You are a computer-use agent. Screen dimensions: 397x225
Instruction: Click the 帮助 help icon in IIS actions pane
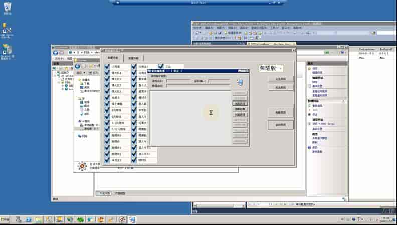click(309, 147)
